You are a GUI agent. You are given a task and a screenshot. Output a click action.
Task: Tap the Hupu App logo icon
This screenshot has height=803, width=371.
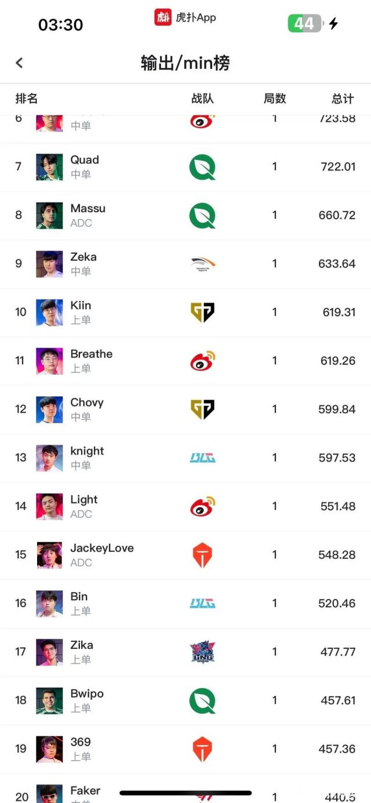point(163,17)
